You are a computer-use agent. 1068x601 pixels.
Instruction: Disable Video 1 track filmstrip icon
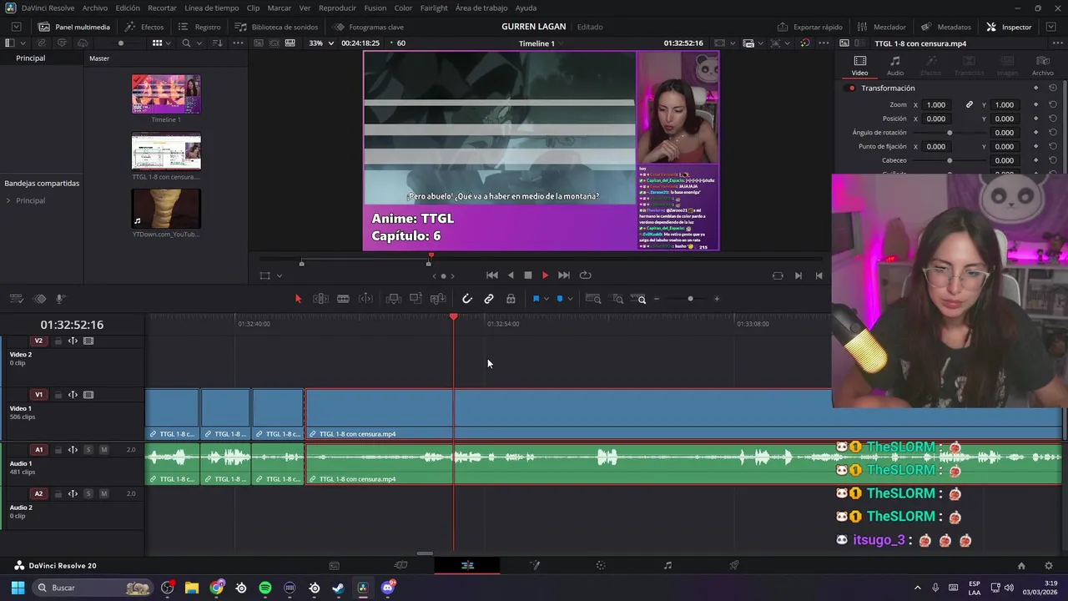tap(88, 395)
